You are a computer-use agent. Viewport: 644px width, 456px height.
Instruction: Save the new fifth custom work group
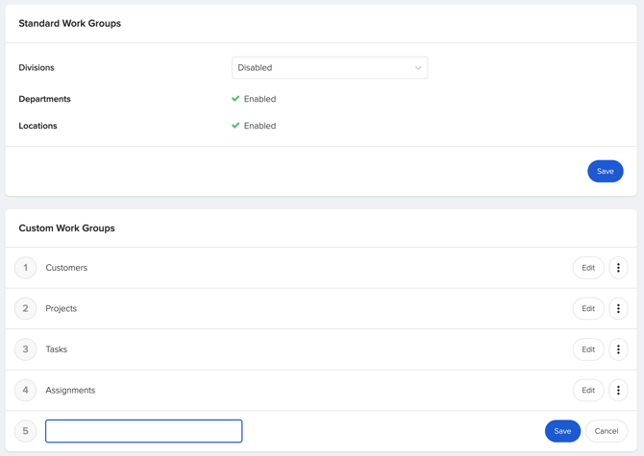[562, 431]
